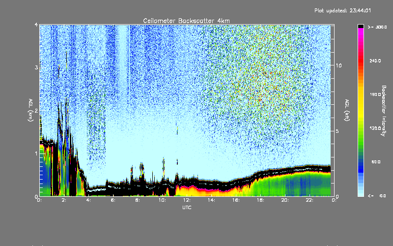Image resolution: width=393 pixels, height=246 pixels.
Task: Click the ">= 300.0" colorbar maximum label
Action: coord(377,27)
